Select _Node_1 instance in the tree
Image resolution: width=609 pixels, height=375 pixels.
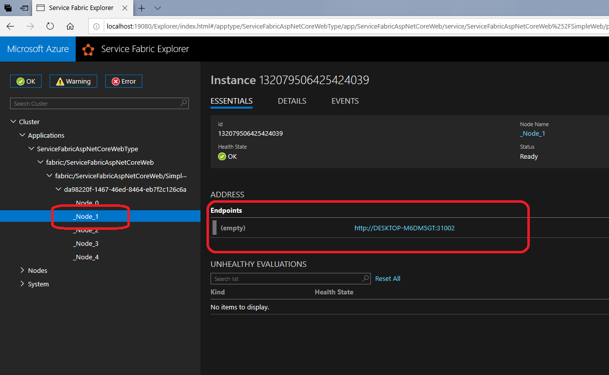coord(86,216)
